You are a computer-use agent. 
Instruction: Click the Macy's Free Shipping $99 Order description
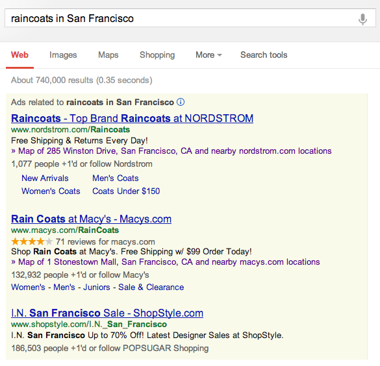coord(131,252)
